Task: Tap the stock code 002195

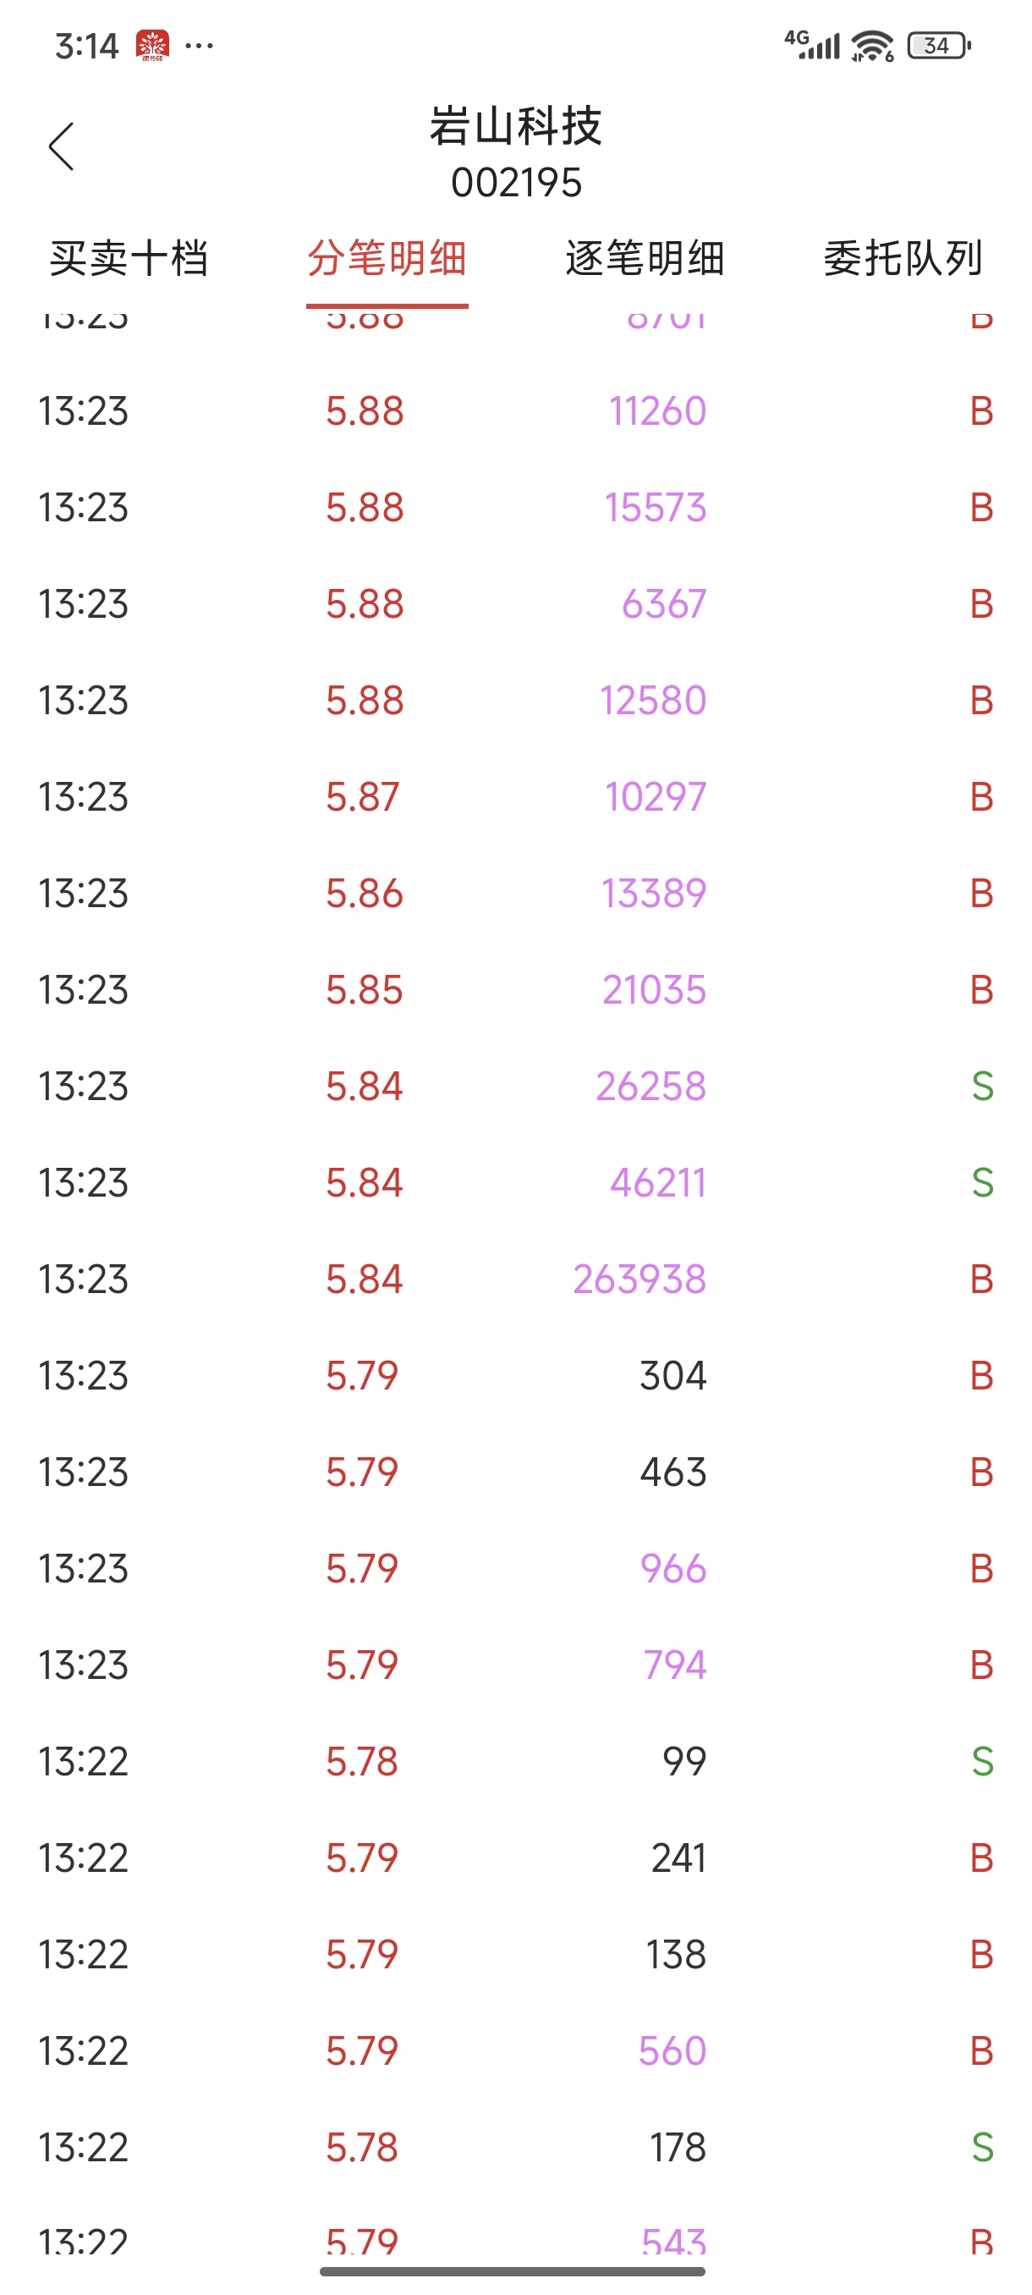Action: (517, 183)
